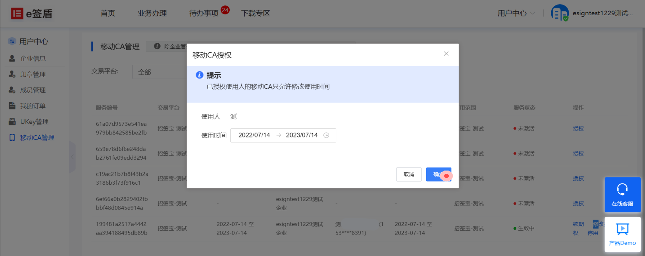Click service number 199481a2517a4442
The height and width of the screenshot is (256, 645).
point(121,228)
